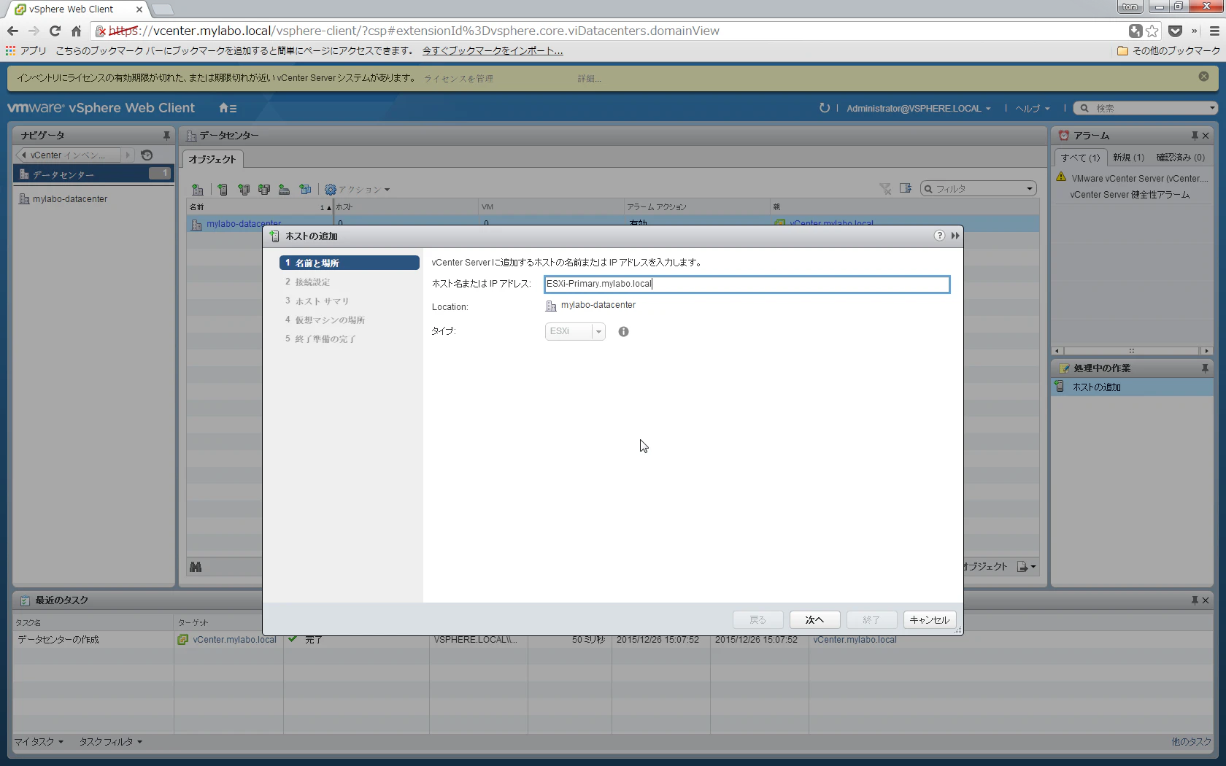
Task: Open the My Tasks dropdown
Action: coord(39,742)
